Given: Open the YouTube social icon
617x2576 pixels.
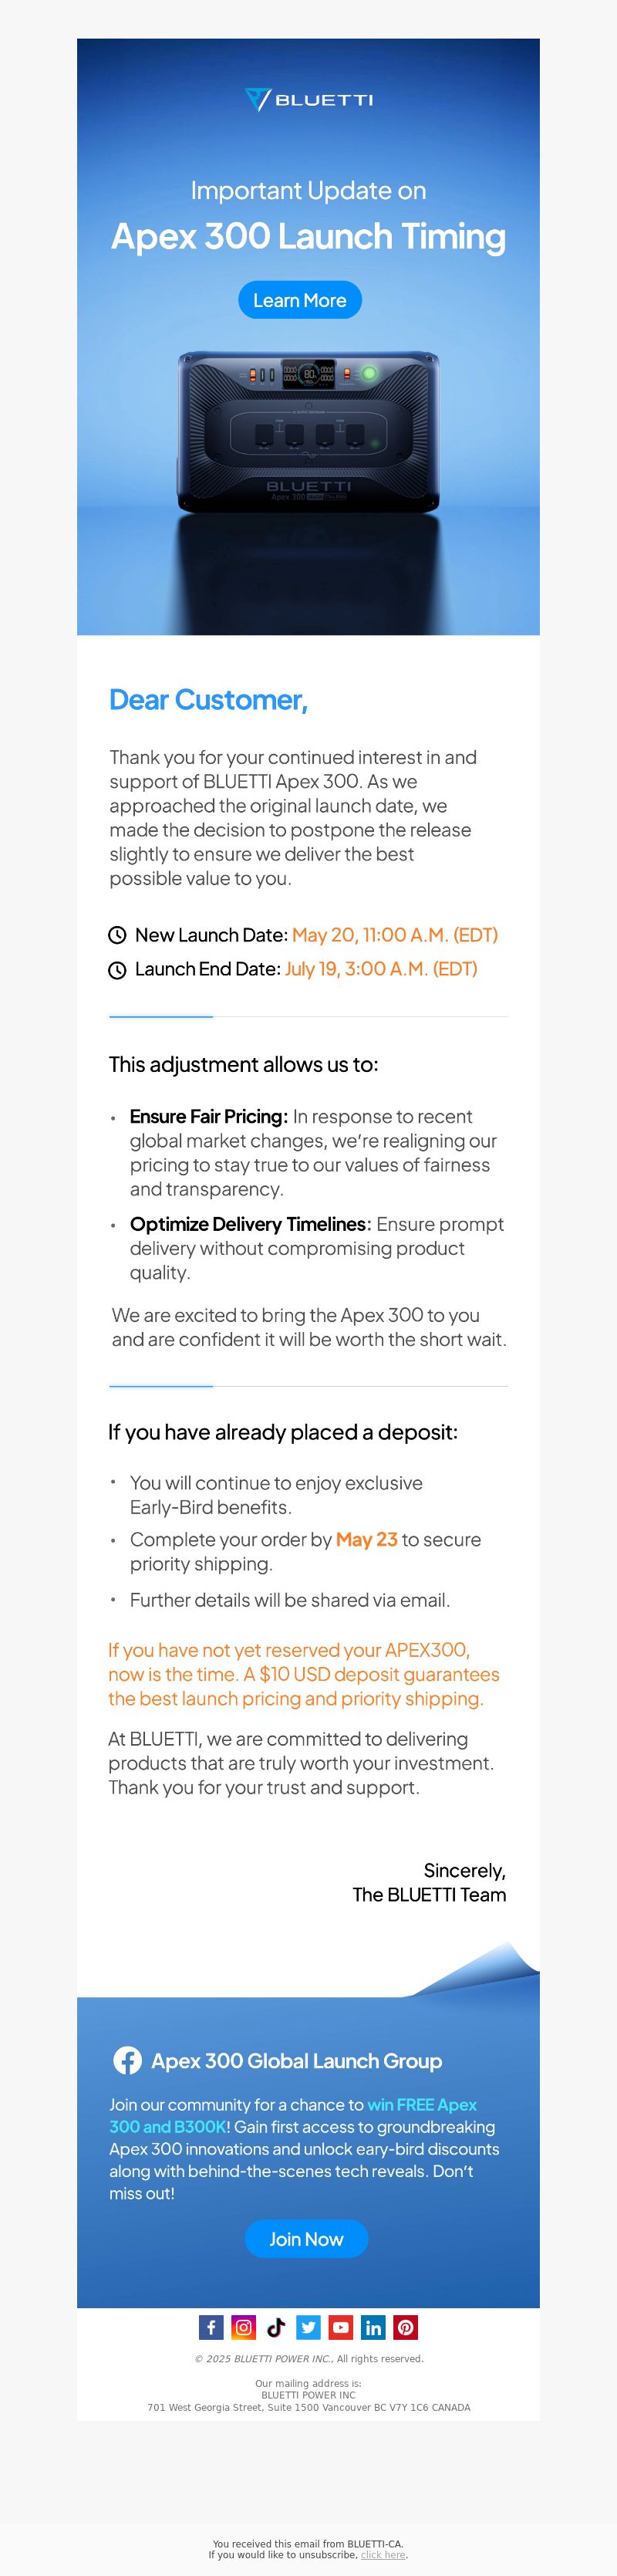Looking at the screenshot, I should point(341,2327).
